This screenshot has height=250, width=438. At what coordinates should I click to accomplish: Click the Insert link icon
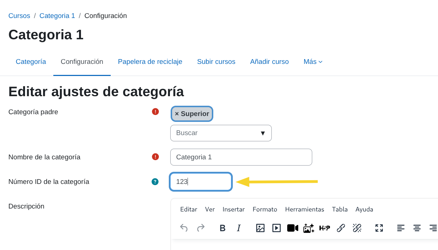(x=341, y=228)
